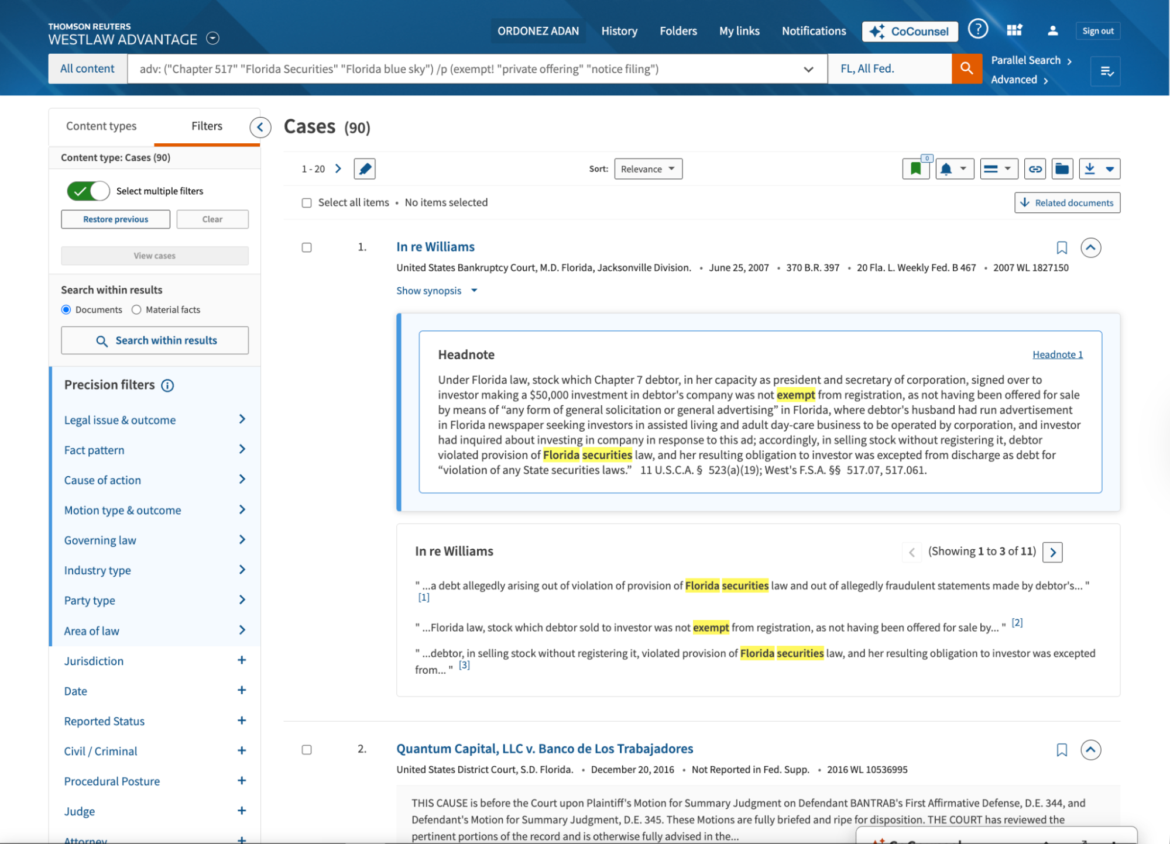Select the In re Williams checkbox

pos(307,247)
